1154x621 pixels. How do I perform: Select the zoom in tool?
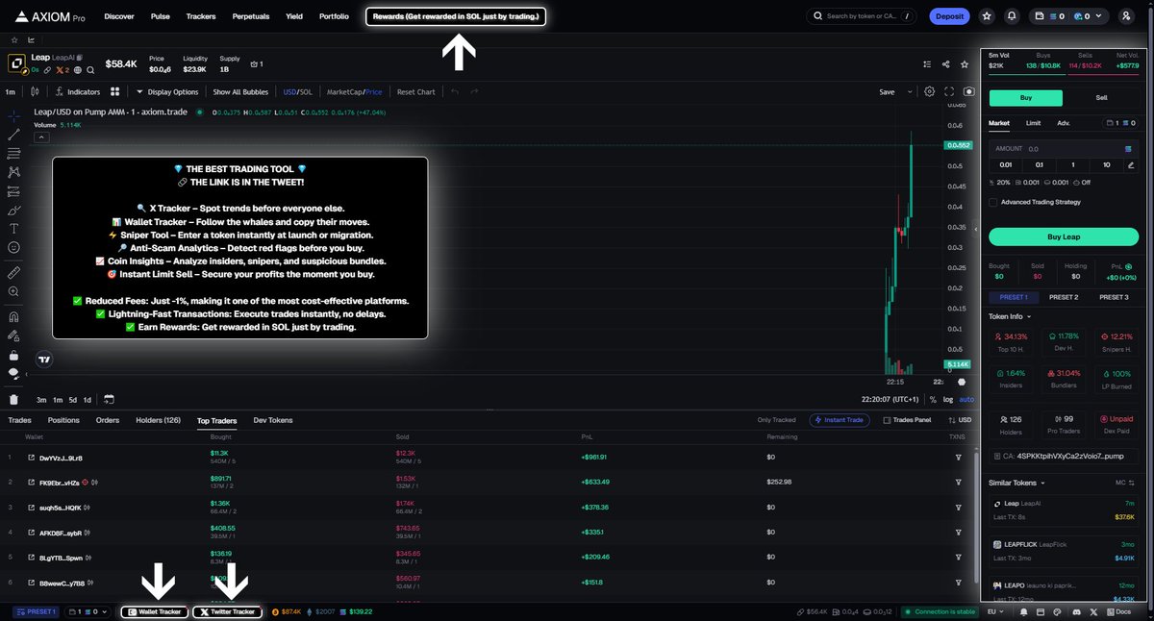click(x=13, y=292)
